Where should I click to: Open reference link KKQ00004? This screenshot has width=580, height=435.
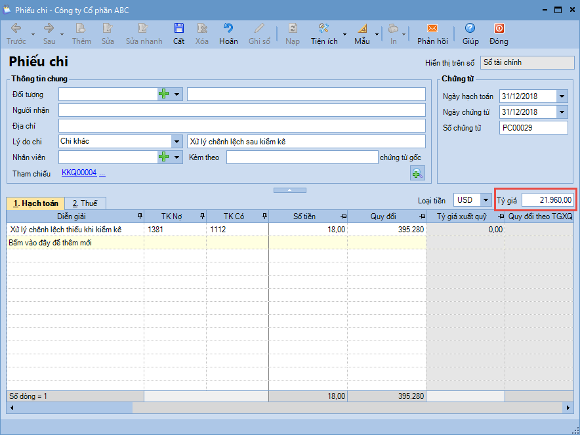coord(79,173)
